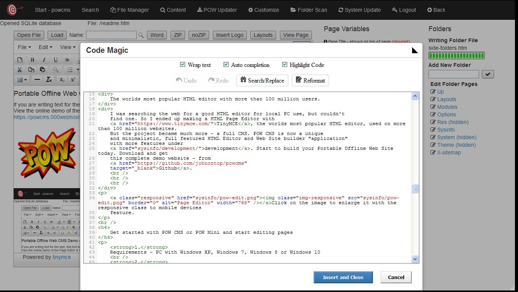This screenshot has width=518, height=292.
Task: Disable the Highlight Code checkbox
Action: tap(285, 65)
